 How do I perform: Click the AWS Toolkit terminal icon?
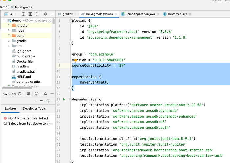(28, 94)
